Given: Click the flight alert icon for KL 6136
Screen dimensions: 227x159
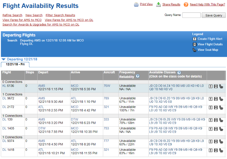Looking at the screenshot, I should point(211,87).
